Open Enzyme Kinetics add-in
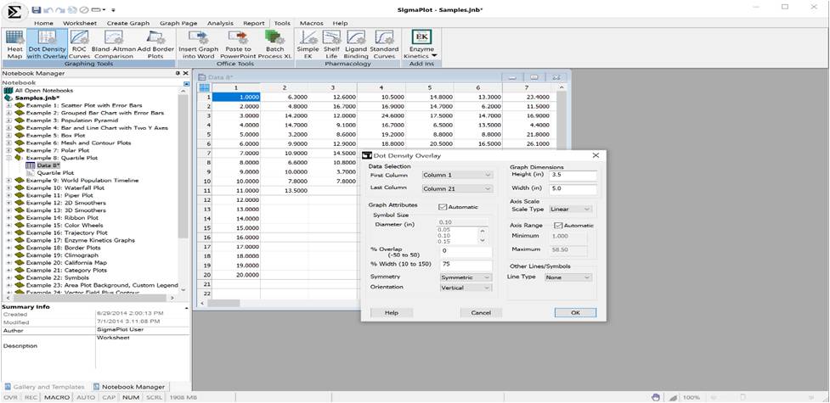The height and width of the screenshot is (403, 830). tap(421, 44)
